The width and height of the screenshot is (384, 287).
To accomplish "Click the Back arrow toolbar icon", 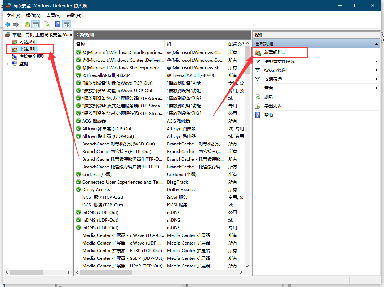I will [8, 24].
